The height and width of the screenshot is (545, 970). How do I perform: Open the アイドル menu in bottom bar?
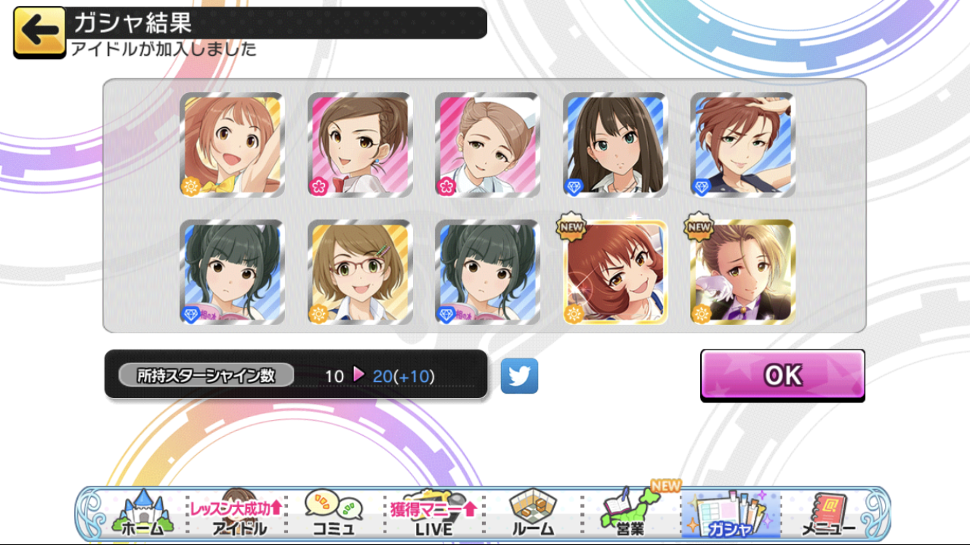click(x=238, y=512)
